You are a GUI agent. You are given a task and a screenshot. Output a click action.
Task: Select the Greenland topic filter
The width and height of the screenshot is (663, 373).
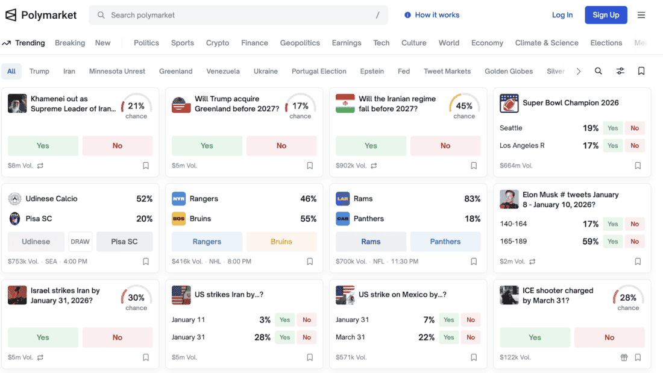click(175, 71)
